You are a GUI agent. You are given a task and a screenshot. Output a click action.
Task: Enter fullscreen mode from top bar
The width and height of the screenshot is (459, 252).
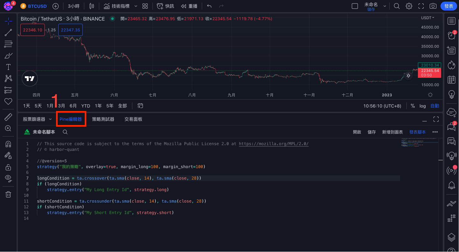(x=421, y=6)
